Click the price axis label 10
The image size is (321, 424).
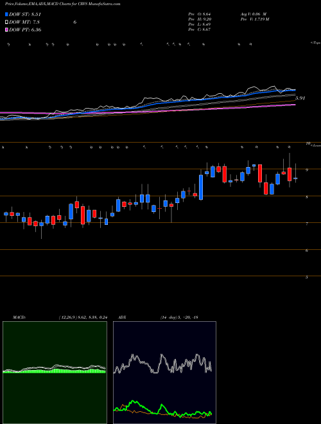pos(308,144)
